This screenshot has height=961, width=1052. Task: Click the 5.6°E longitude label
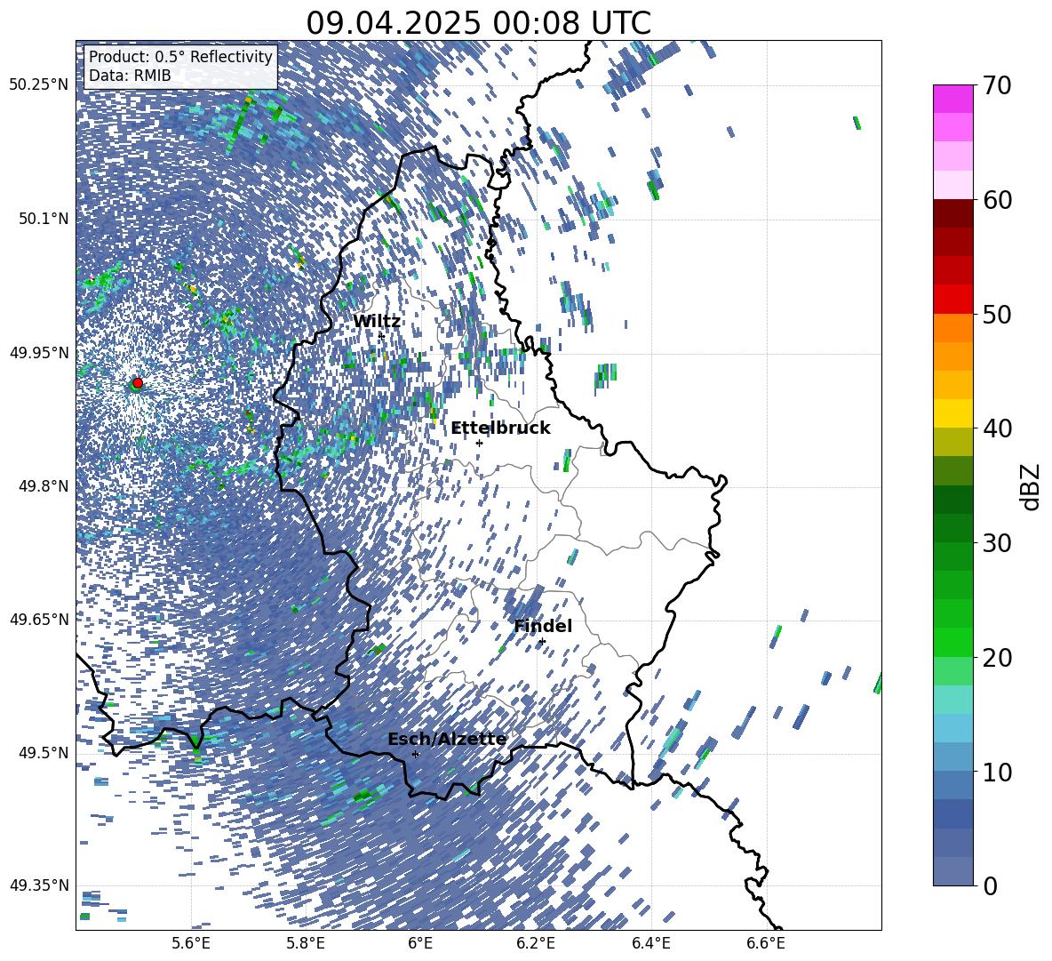[x=191, y=943]
